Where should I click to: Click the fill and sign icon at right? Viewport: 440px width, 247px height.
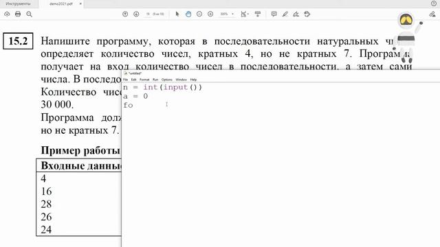coord(432,14)
